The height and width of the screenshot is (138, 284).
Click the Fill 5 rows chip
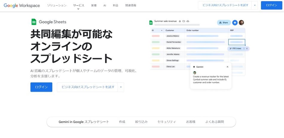pyautogui.click(x=236, y=48)
